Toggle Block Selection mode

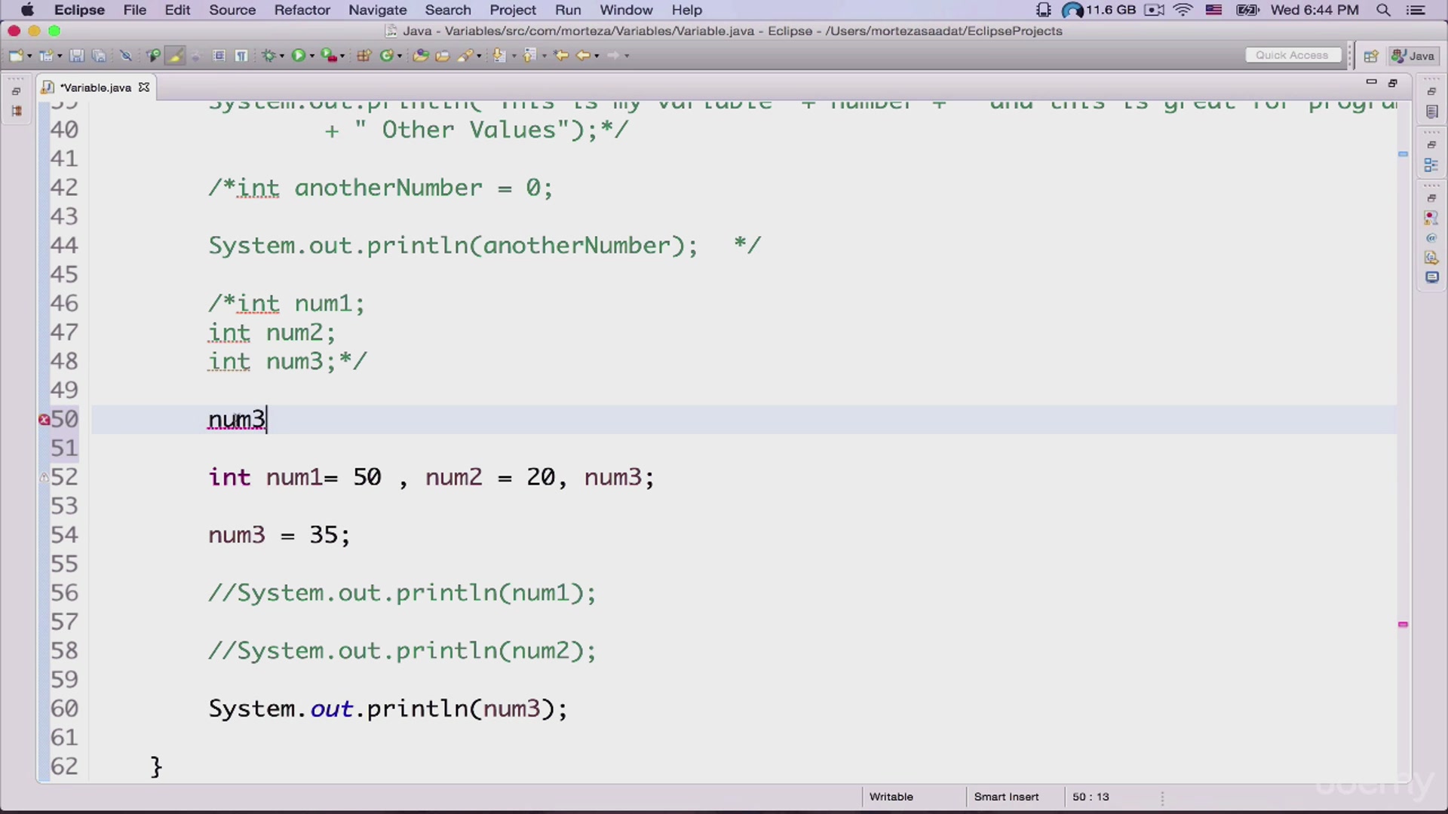(219, 56)
